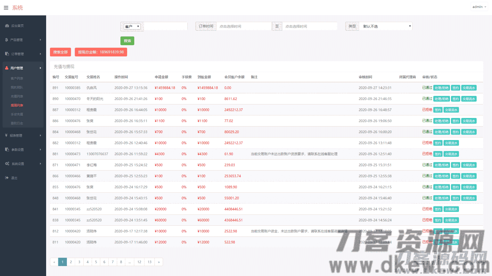Click the bitcoin icon for 产品管理
492x276 pixels.
point(7,40)
